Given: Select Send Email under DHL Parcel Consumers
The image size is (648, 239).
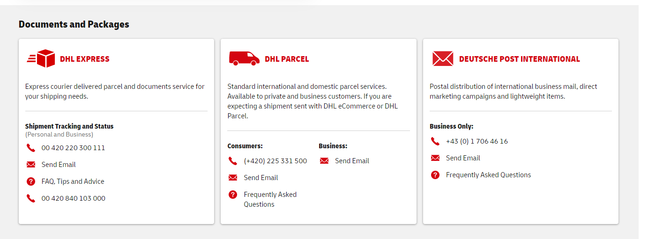Looking at the screenshot, I should [x=261, y=178].
